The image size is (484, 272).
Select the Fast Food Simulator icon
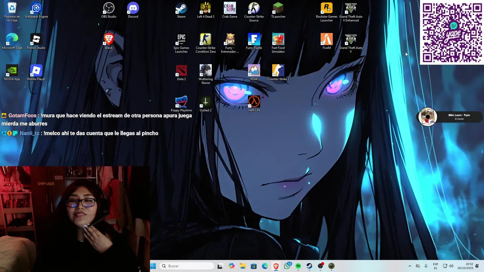coord(278,43)
